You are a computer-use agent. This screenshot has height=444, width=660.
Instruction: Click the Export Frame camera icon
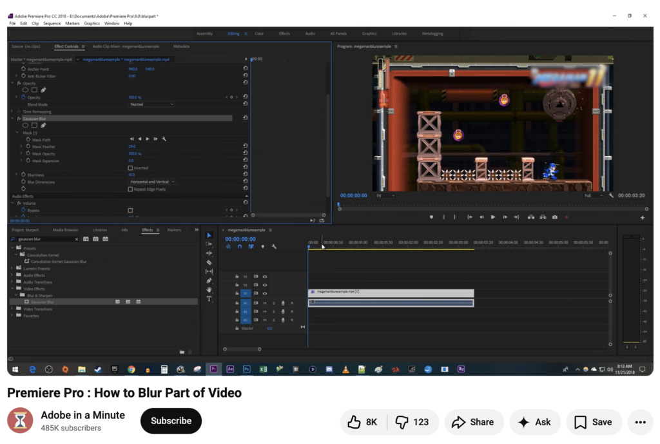(555, 217)
